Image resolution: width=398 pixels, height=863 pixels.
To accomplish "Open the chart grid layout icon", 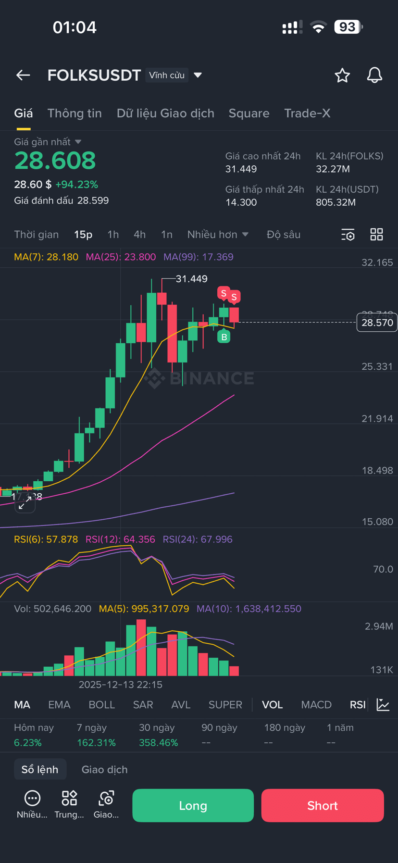I will (x=377, y=235).
